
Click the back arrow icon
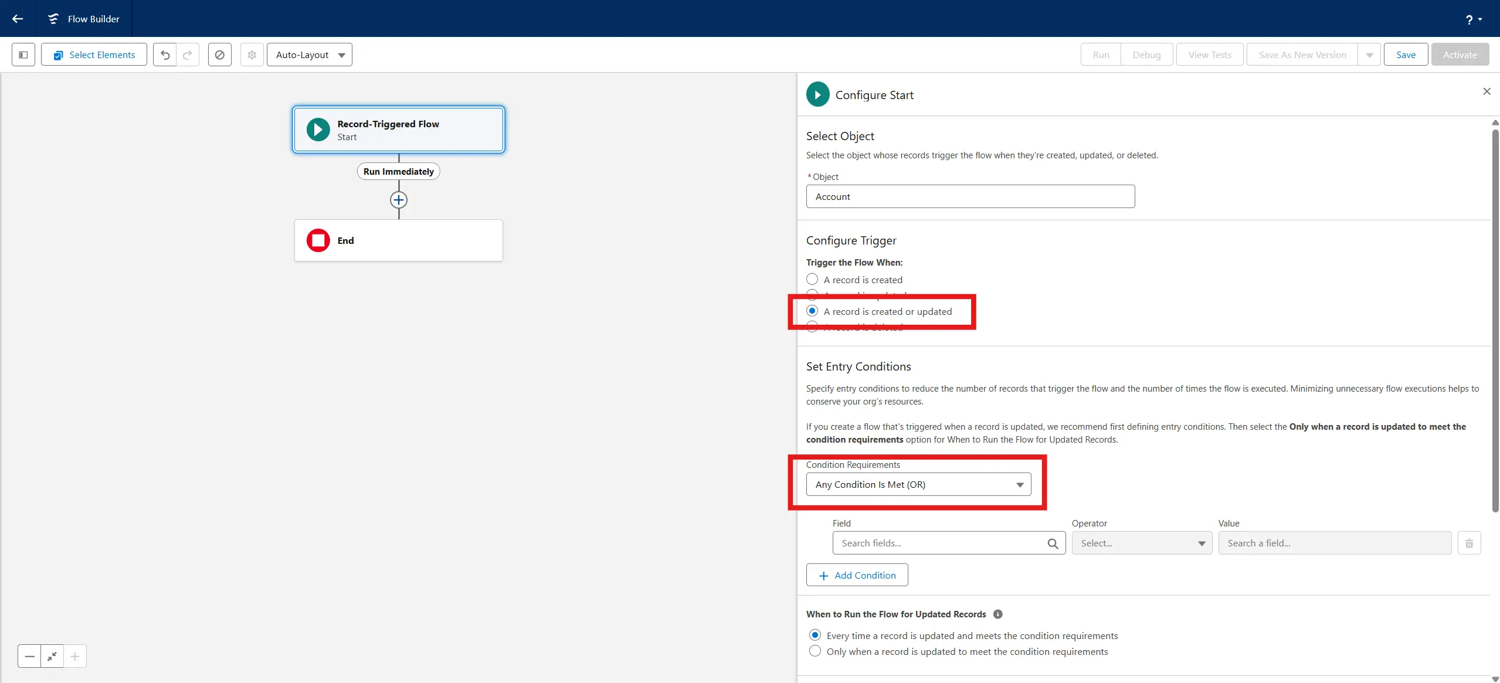pos(18,19)
